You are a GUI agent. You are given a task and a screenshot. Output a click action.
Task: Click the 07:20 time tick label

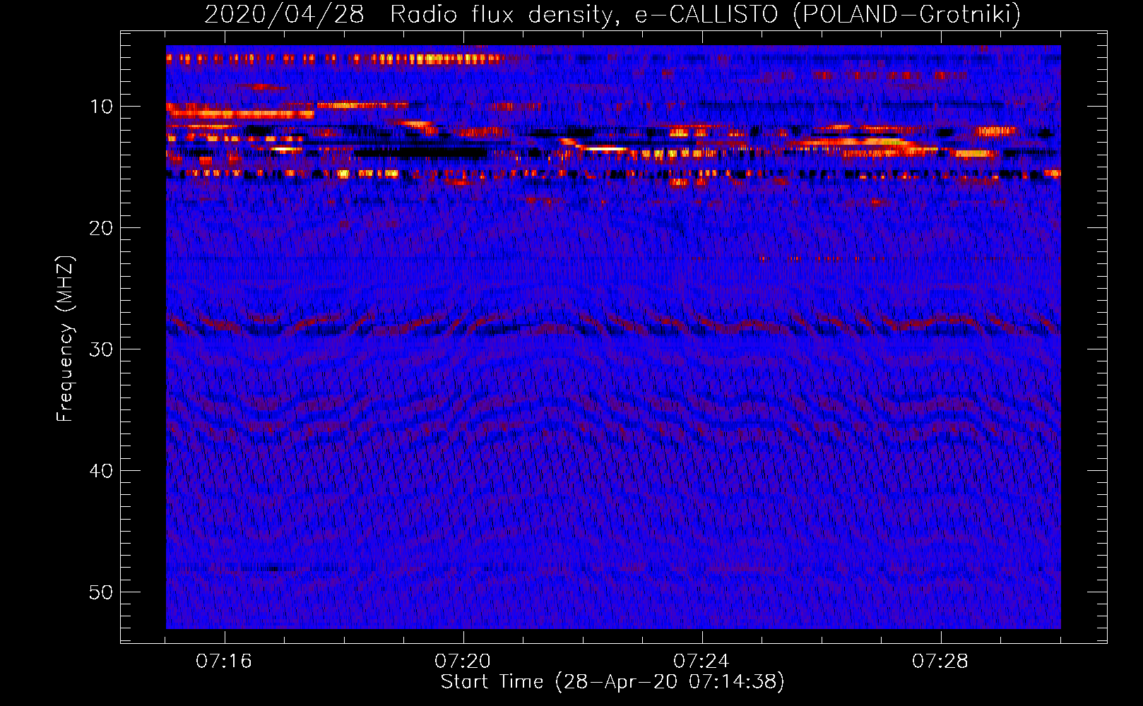click(463, 662)
